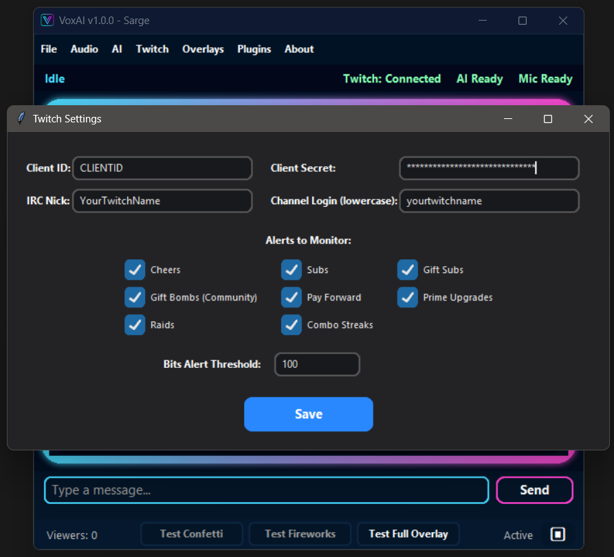Minimize the VoxAI main window
This screenshot has width=614, height=557.
(483, 21)
